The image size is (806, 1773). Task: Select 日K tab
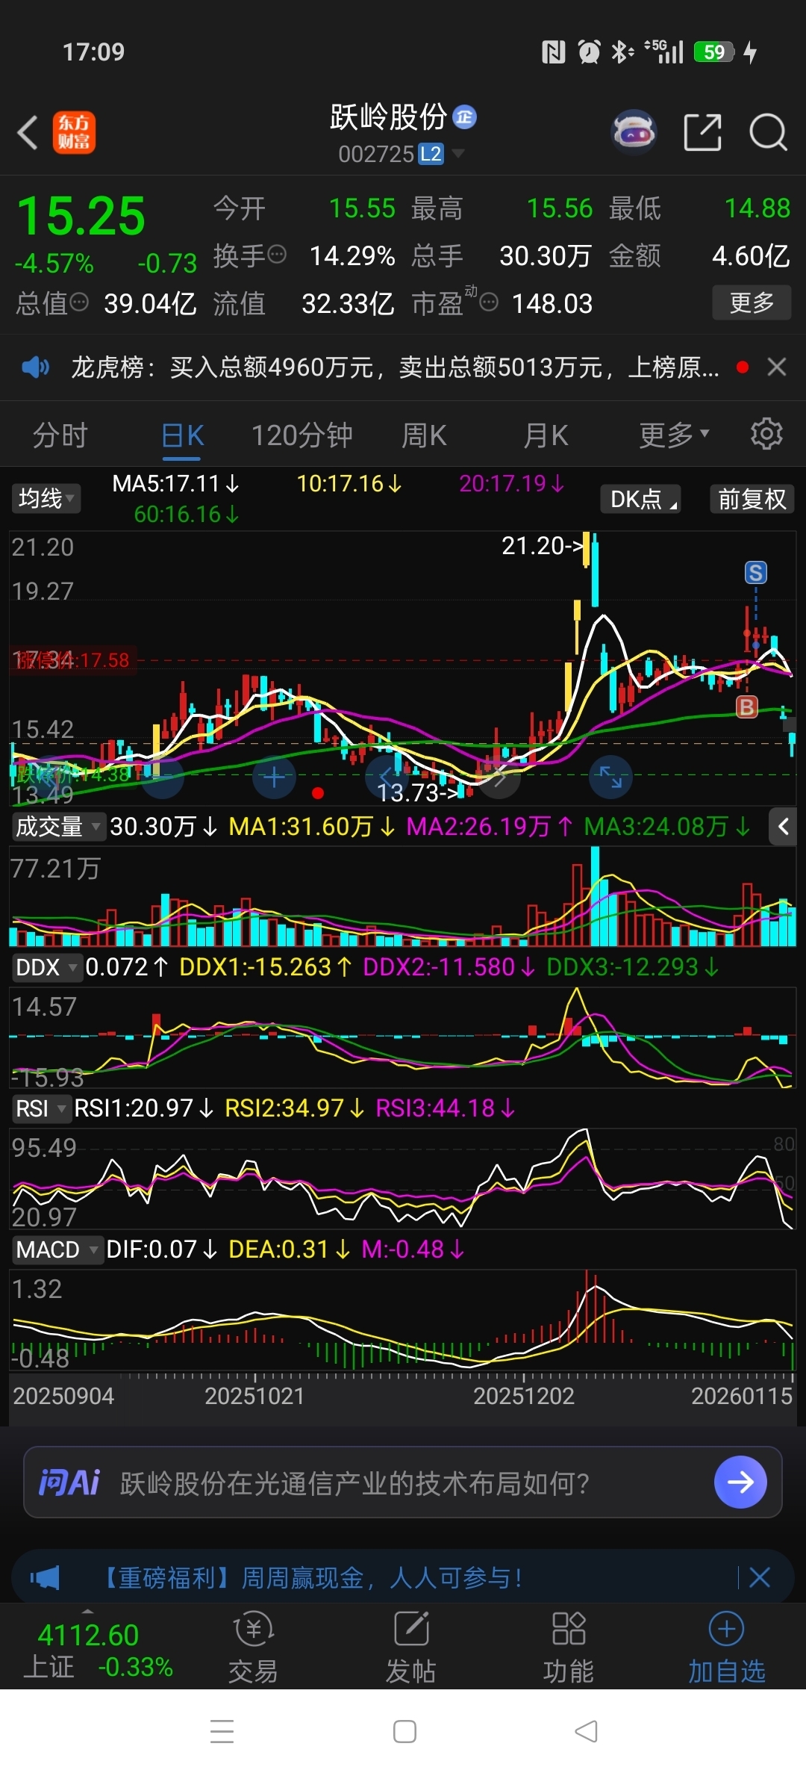point(183,435)
